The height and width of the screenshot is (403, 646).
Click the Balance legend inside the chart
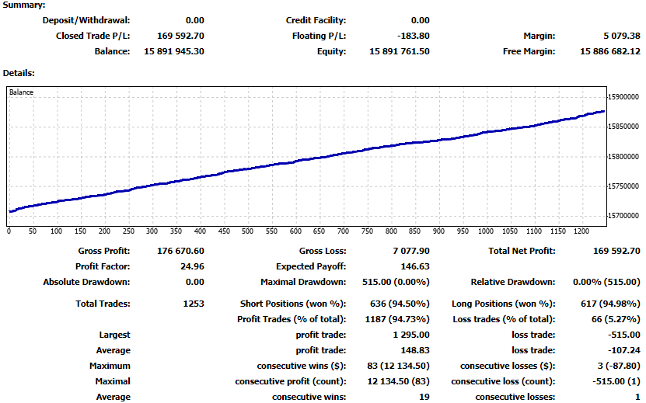(x=22, y=92)
